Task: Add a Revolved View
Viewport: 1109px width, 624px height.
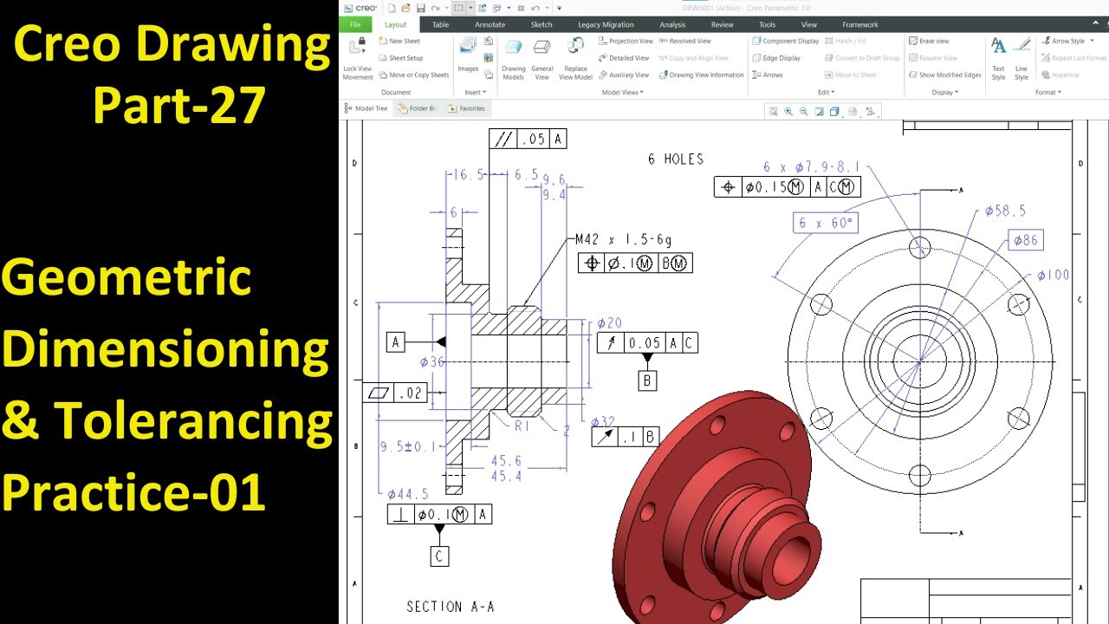Action: (x=685, y=41)
